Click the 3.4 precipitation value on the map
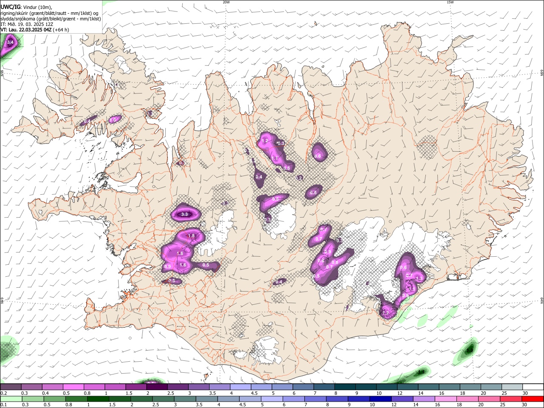 [10, 42]
